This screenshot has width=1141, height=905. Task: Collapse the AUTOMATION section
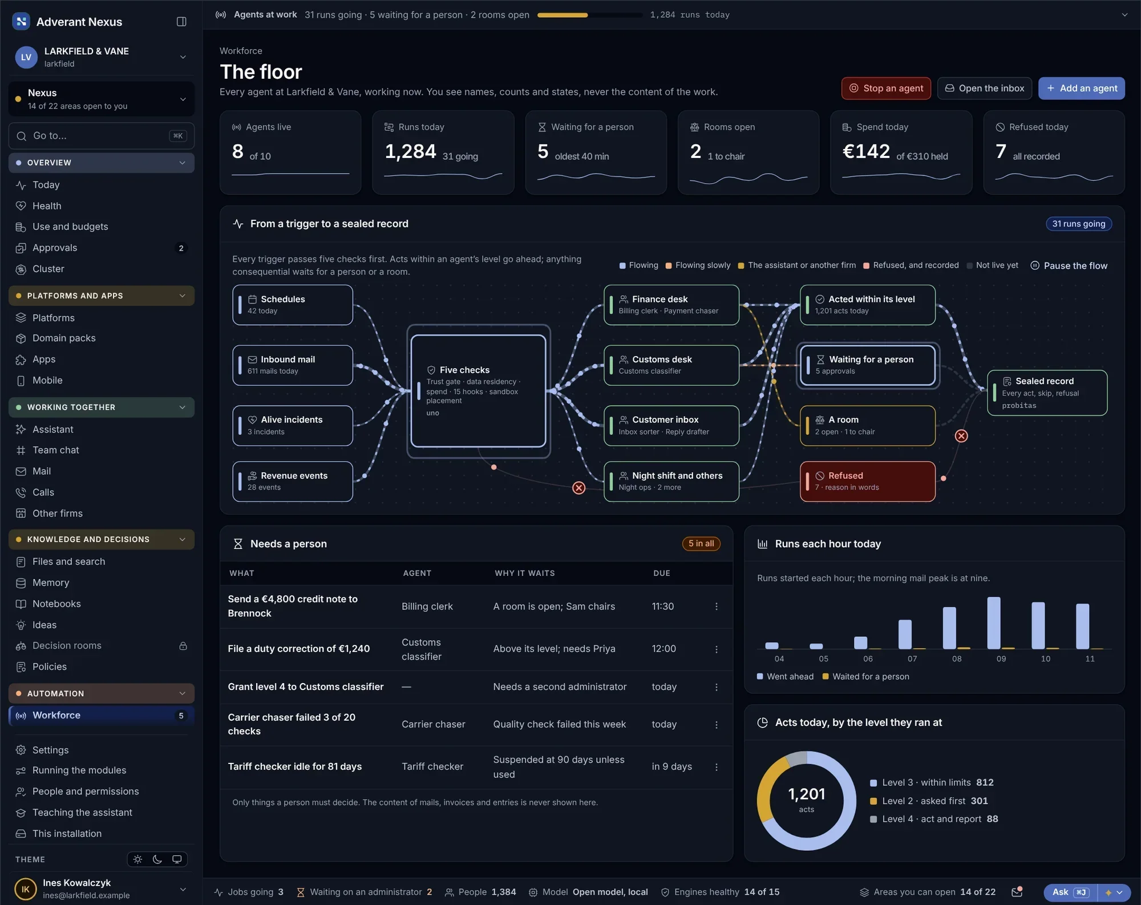point(102,693)
